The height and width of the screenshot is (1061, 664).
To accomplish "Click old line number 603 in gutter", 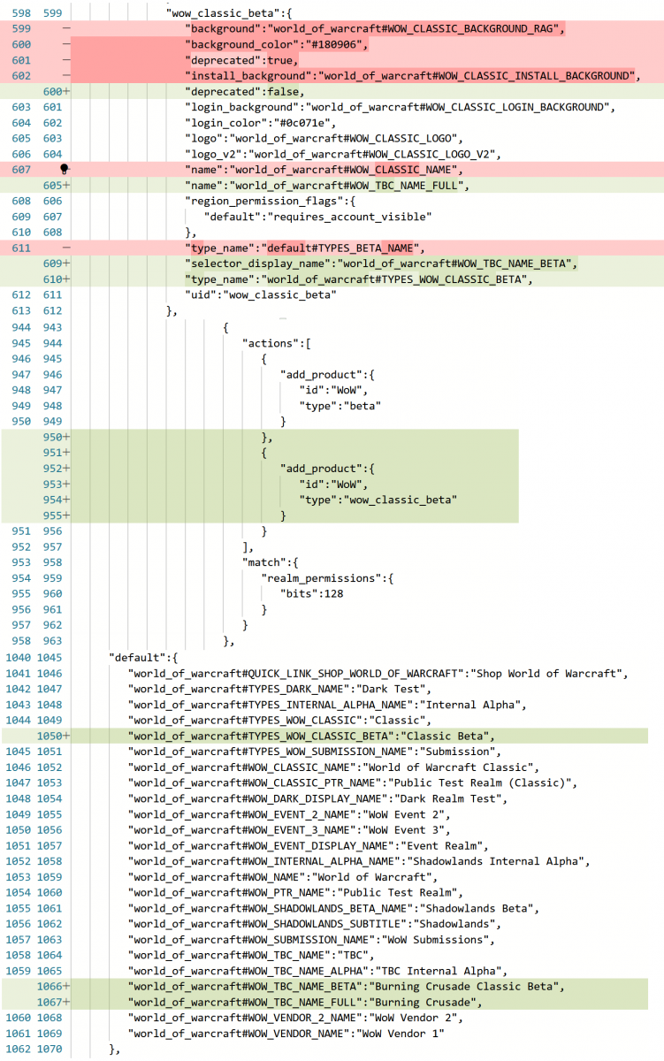I will coord(19,108).
